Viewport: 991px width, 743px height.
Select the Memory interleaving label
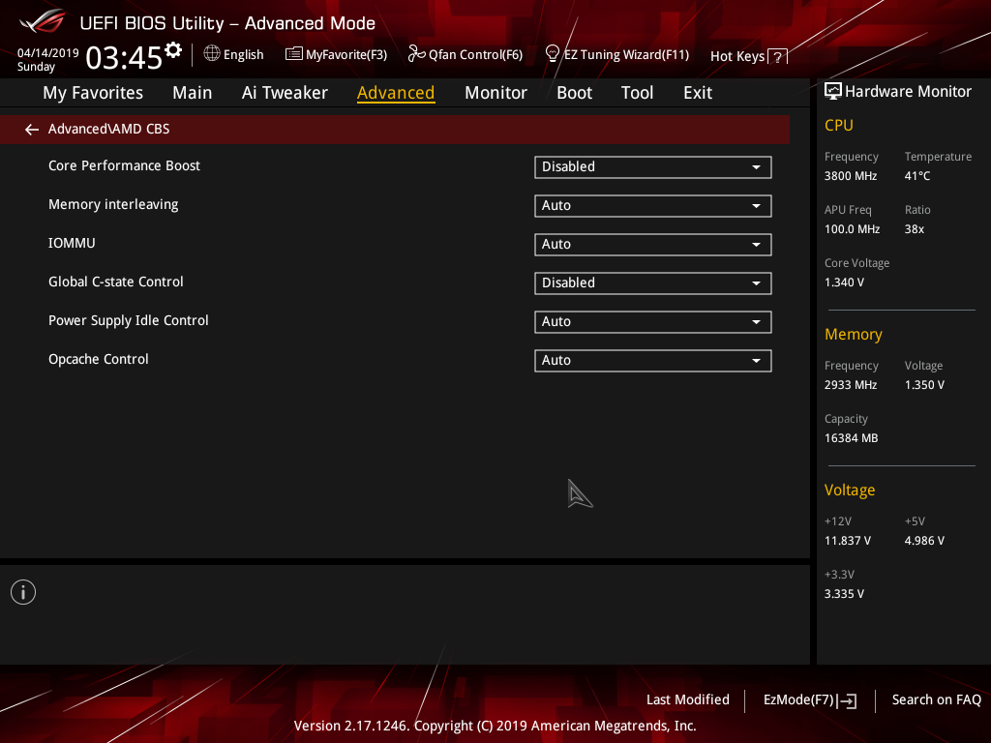pos(113,205)
